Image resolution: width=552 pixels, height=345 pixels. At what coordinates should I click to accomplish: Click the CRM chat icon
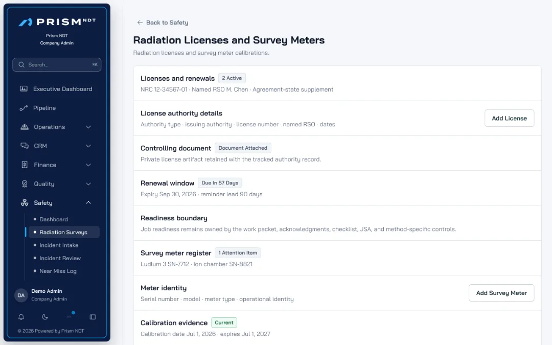point(25,146)
